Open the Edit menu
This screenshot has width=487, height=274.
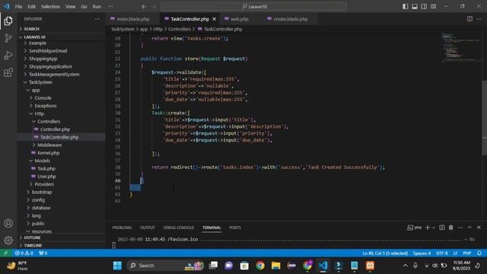click(x=31, y=7)
